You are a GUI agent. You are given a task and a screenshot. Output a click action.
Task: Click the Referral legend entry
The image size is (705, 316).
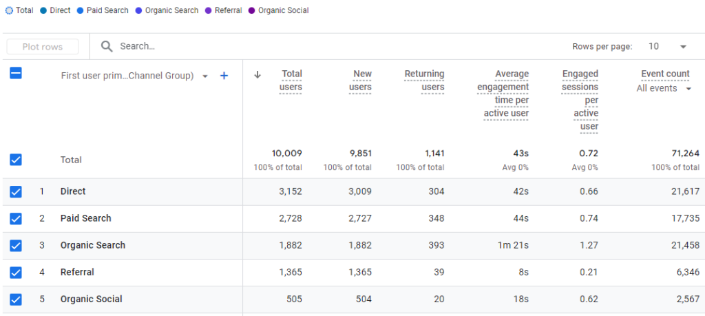224,10
